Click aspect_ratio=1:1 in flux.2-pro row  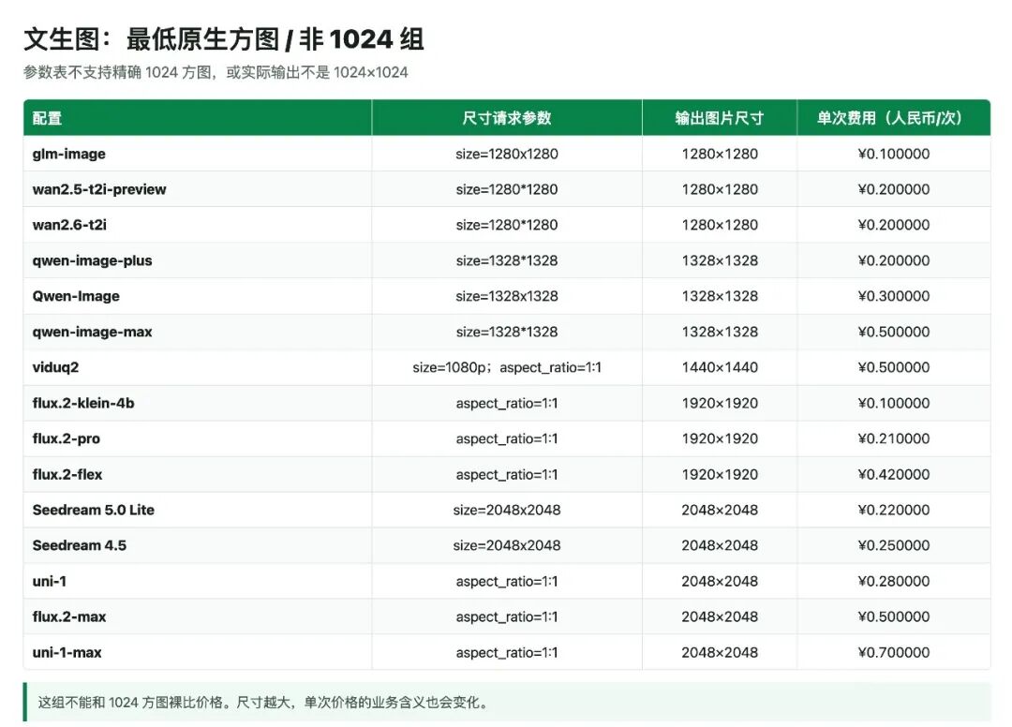point(507,438)
